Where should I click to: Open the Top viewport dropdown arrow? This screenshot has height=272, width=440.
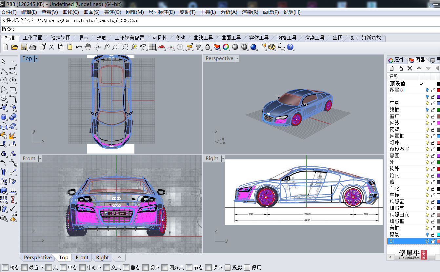tap(36, 59)
